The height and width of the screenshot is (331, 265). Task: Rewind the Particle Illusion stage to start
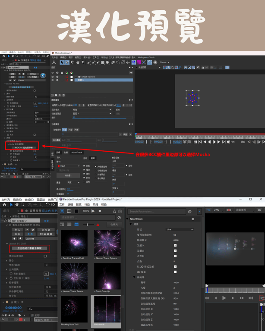[x=207, y=298]
